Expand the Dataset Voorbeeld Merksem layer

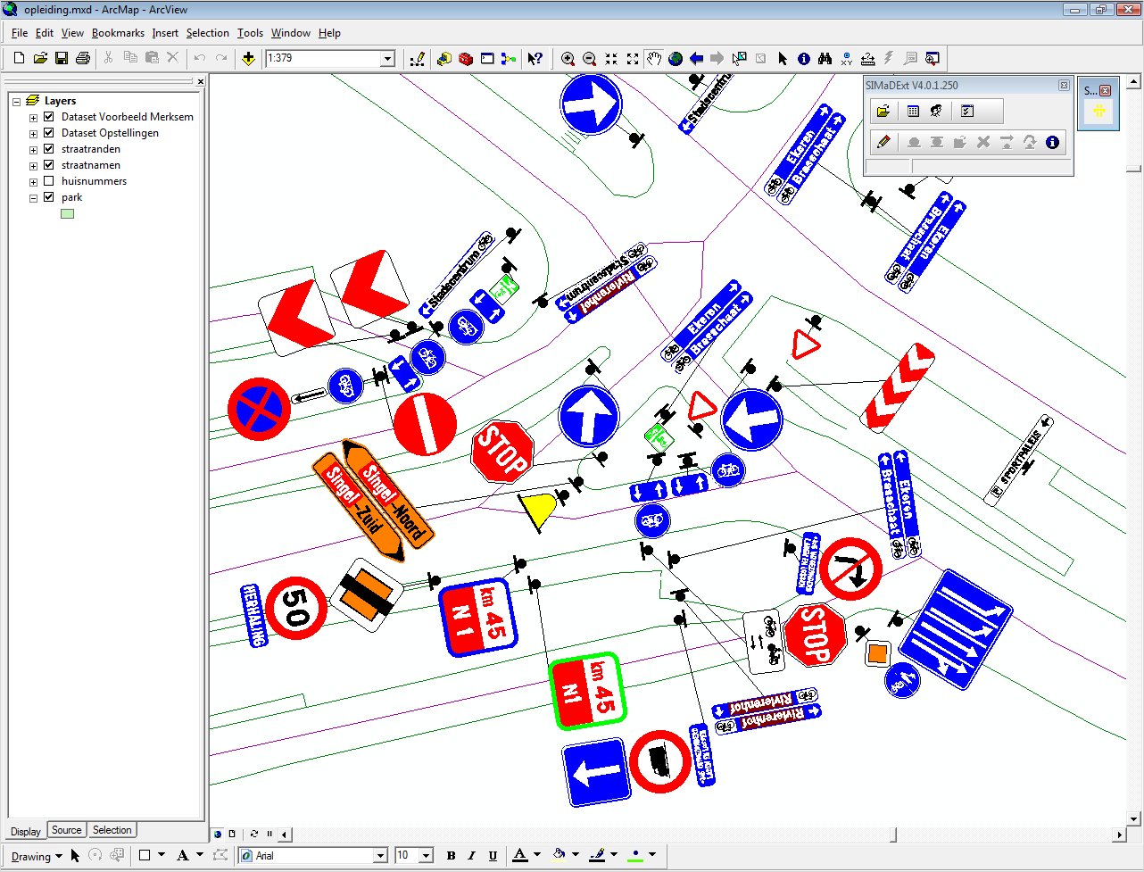click(33, 118)
